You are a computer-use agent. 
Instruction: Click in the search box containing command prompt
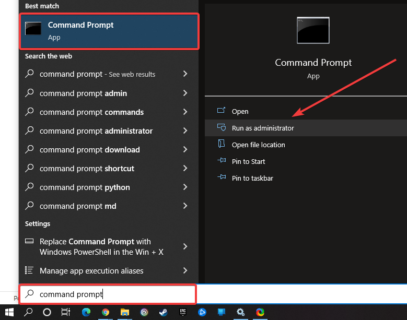point(108,294)
